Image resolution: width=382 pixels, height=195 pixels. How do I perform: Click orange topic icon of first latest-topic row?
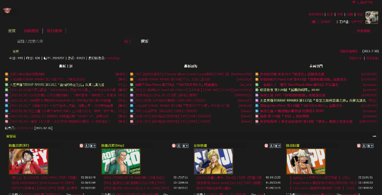[x=6, y=74]
